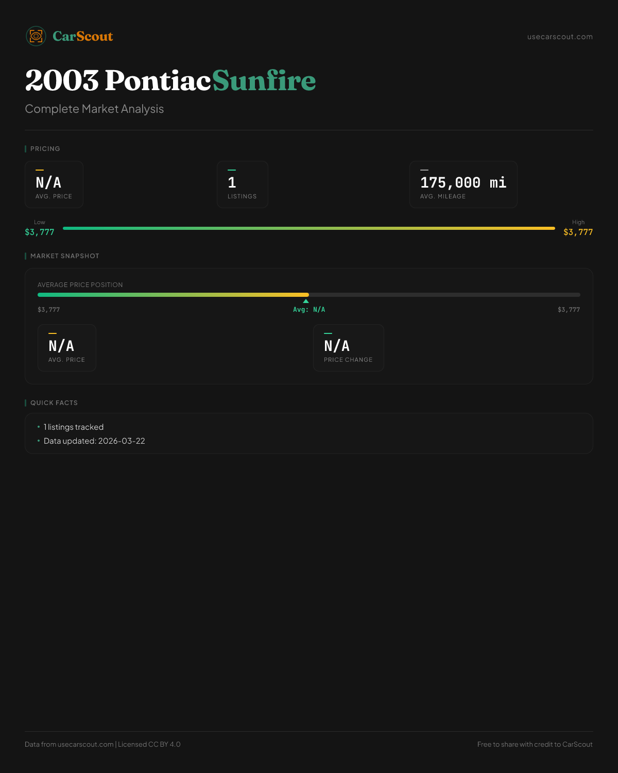This screenshot has width=618, height=773.
Task: Open the usecarscout.com link in header
Action: tap(560, 37)
